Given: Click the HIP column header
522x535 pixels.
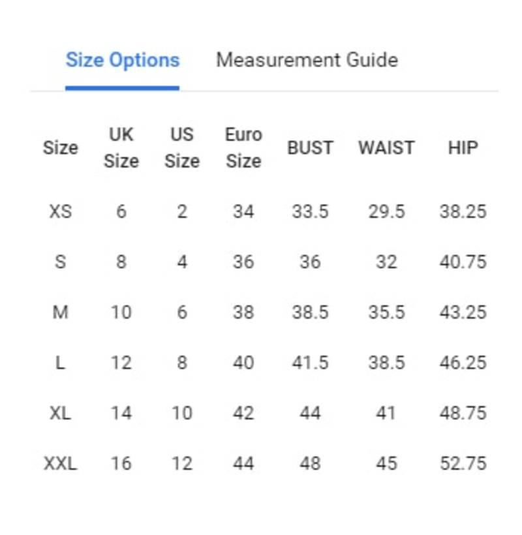Looking at the screenshot, I should [x=463, y=147].
